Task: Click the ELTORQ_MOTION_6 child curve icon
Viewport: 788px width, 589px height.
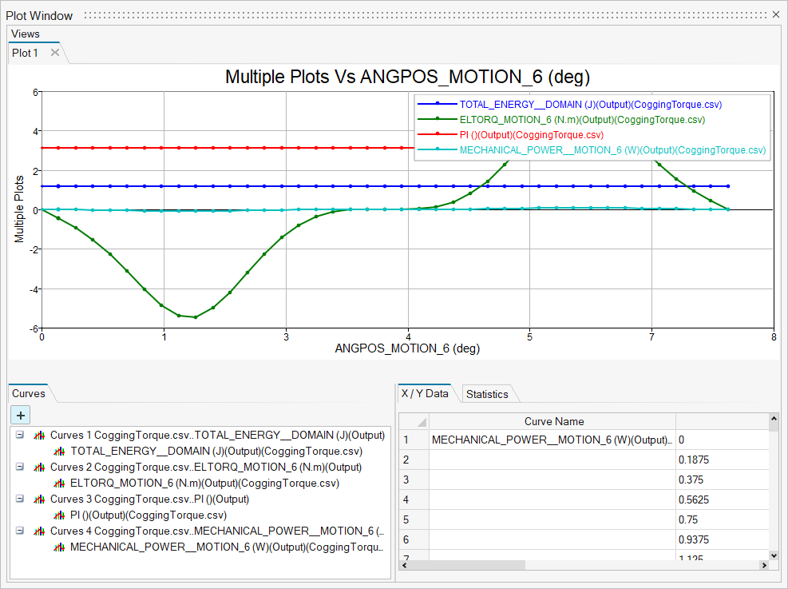Action: click(59, 484)
